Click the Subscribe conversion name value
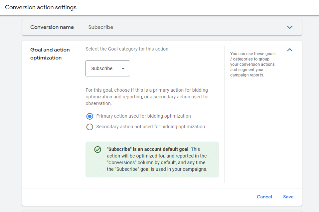This screenshot has height=212, width=319. (100, 27)
